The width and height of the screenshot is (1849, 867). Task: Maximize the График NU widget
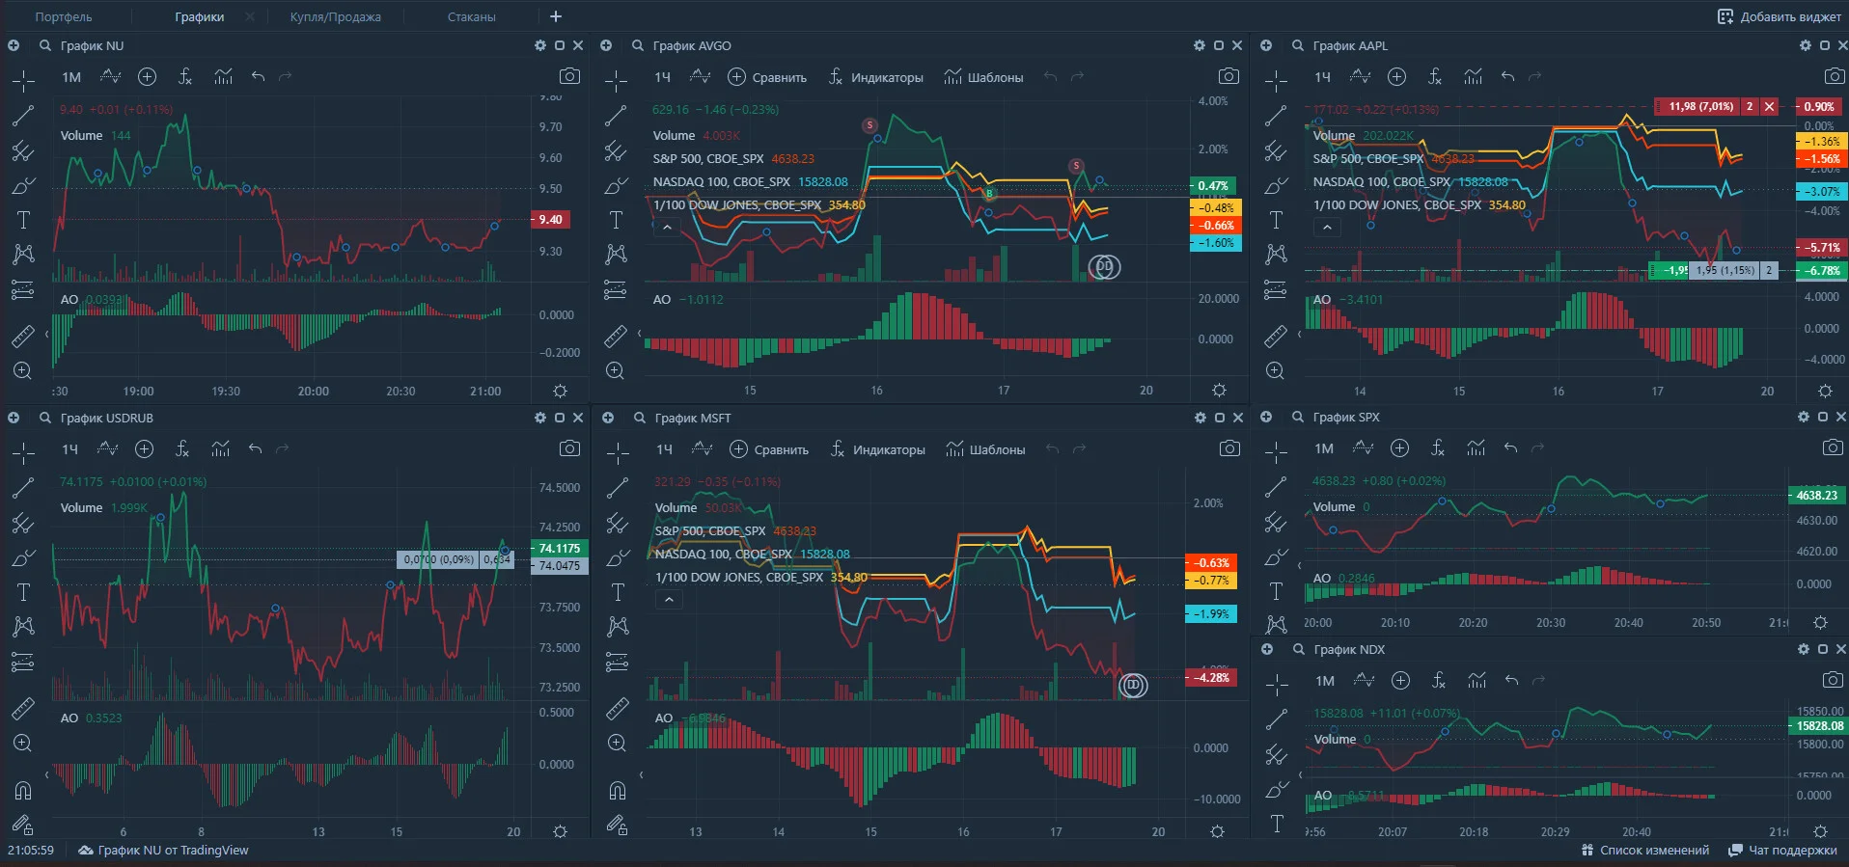click(560, 45)
